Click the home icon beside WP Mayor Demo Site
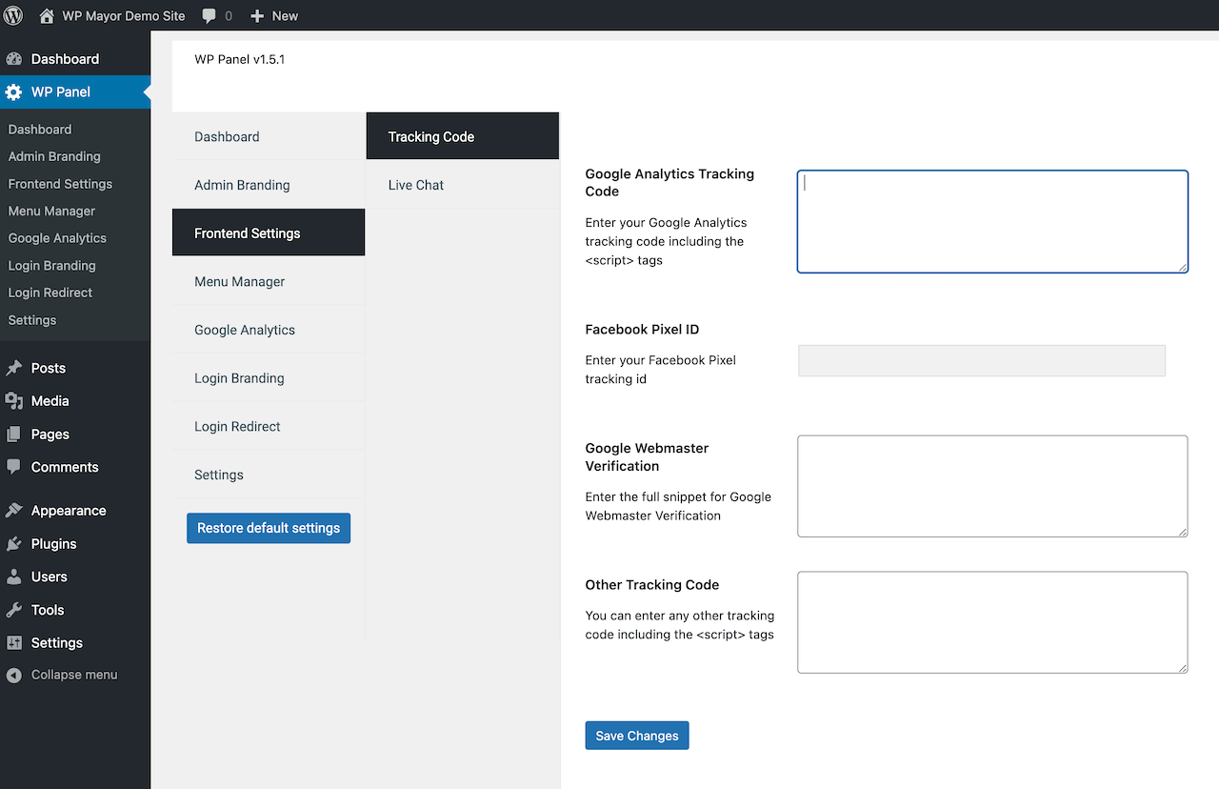1219x789 pixels. (47, 15)
